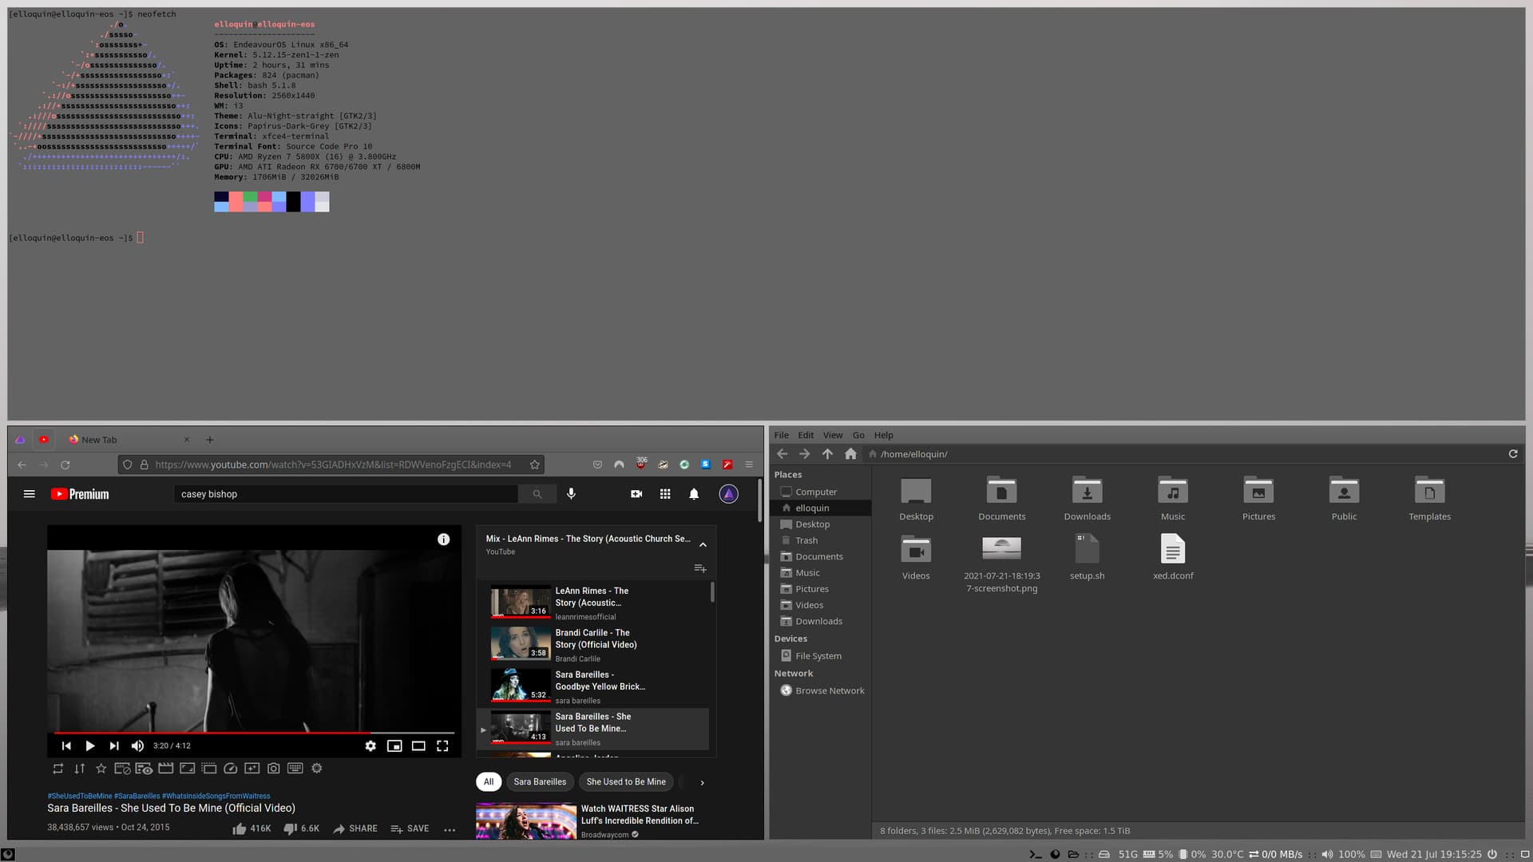Viewport: 1533px width, 862px height.
Task: Open the Create video camera icon
Action: click(636, 494)
